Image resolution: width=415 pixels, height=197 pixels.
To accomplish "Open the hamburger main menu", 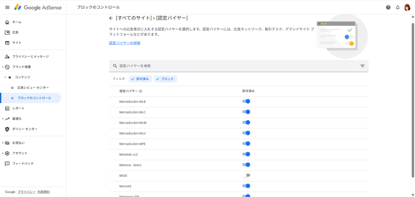I will point(7,7).
